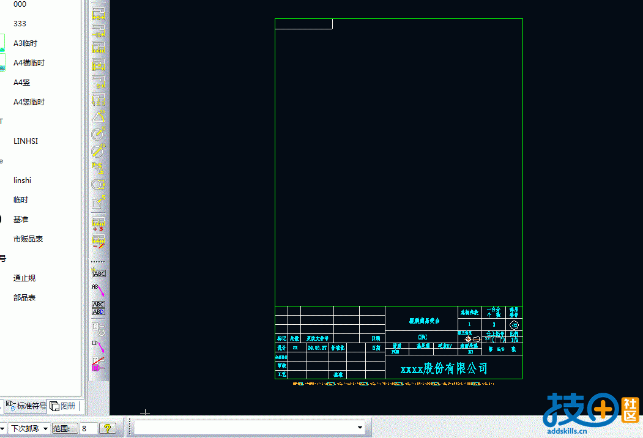Click the remove dimension point -7 icon
This screenshot has width=643, height=438.
98,241
